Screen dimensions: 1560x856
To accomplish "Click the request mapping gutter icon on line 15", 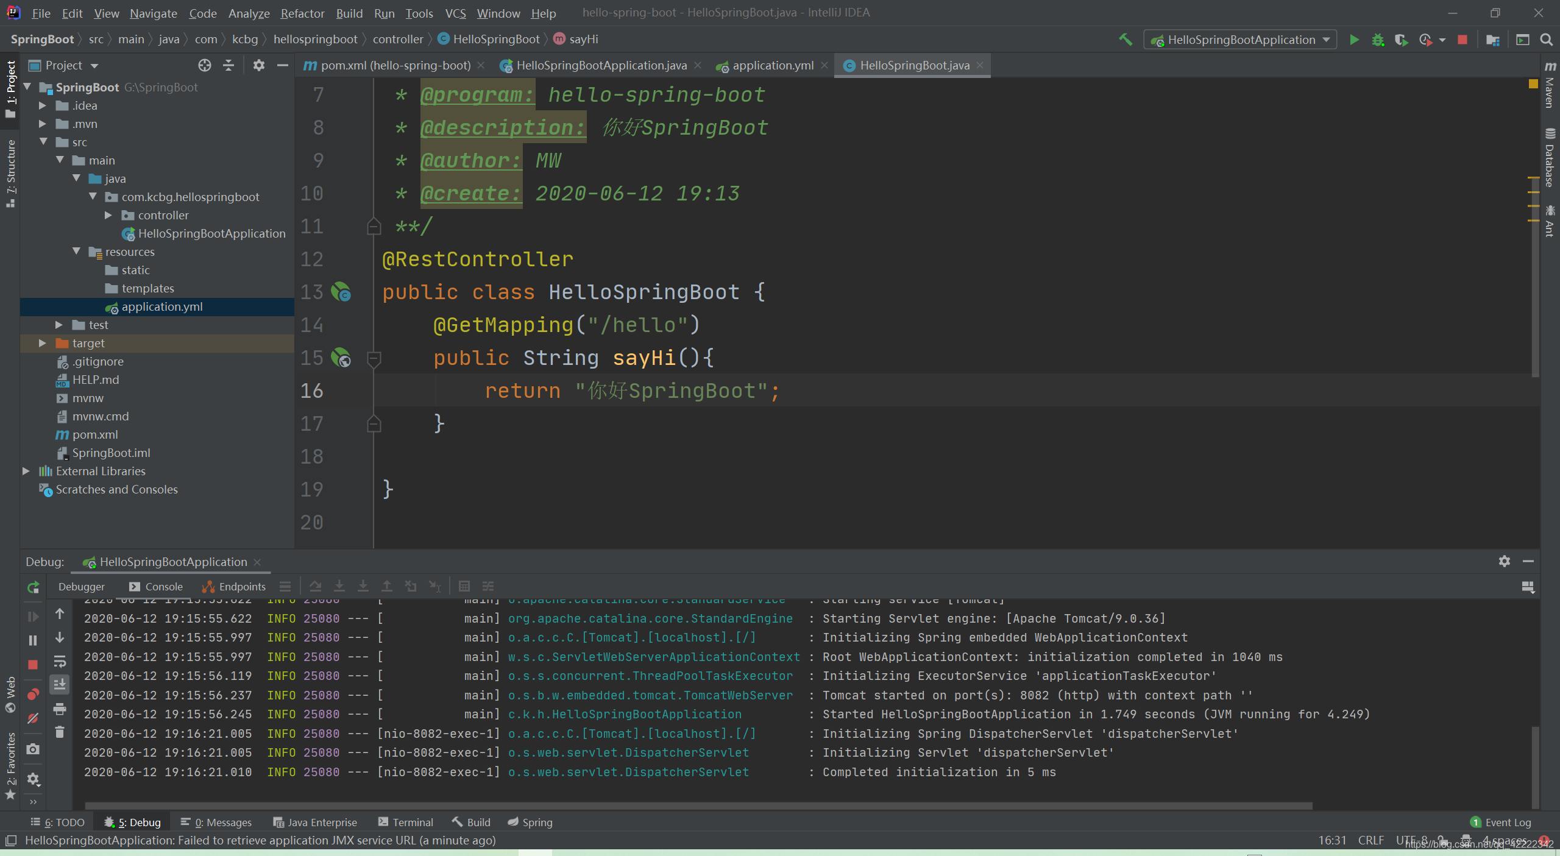I will [341, 358].
